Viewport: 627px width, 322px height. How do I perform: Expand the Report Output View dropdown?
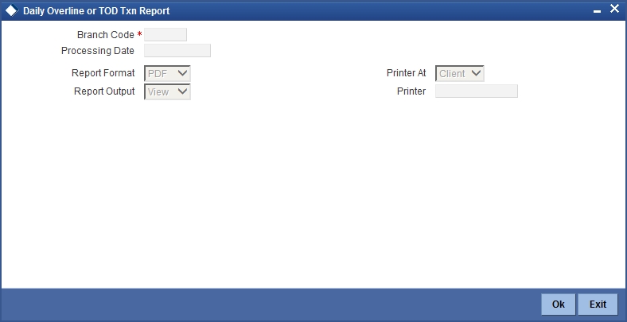(167, 92)
